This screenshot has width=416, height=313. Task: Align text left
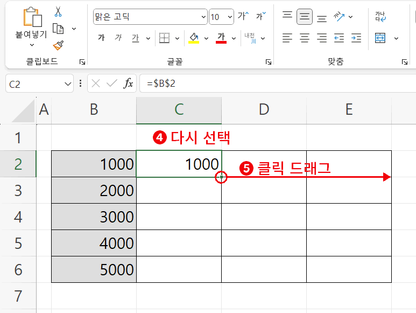pos(287,38)
